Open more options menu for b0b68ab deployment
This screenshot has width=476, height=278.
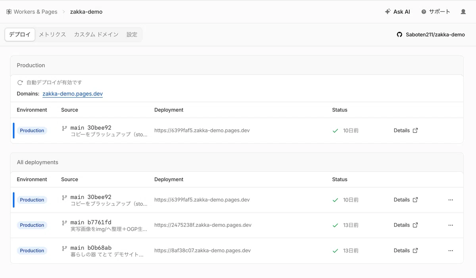(451, 251)
